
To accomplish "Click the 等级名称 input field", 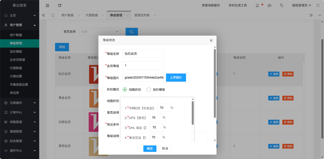I will pos(143,54).
